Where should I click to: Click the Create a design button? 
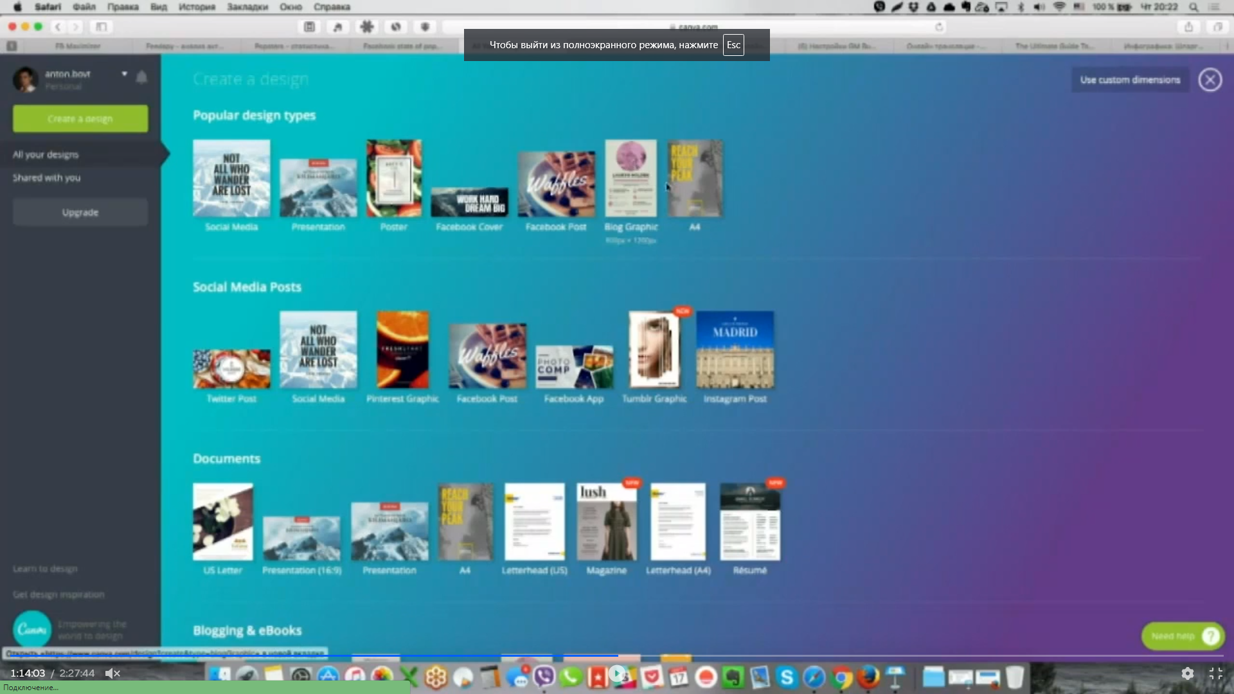coord(80,119)
